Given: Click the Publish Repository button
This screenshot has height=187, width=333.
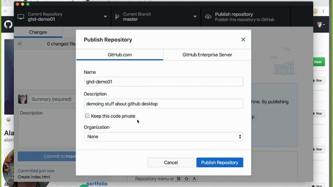Looking at the screenshot, I should [x=220, y=163].
